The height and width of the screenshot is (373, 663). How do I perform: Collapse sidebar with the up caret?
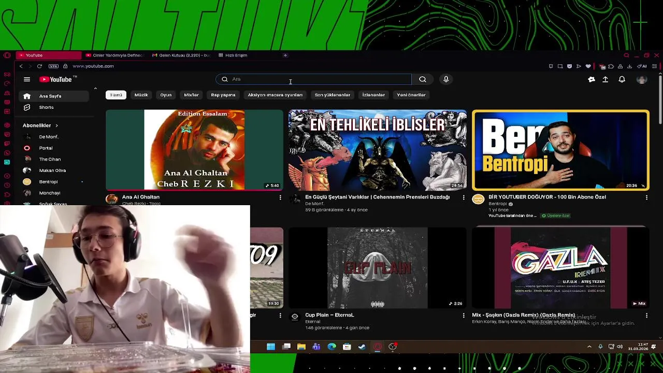coord(95,89)
